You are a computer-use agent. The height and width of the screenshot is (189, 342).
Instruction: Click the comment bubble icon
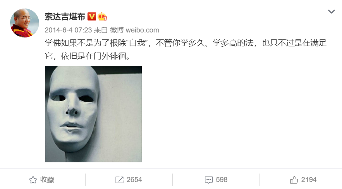click(x=208, y=180)
